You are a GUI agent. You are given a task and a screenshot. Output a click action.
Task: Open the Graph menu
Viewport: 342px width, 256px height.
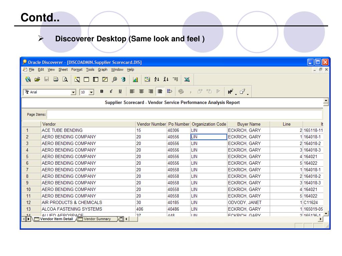[x=103, y=70]
